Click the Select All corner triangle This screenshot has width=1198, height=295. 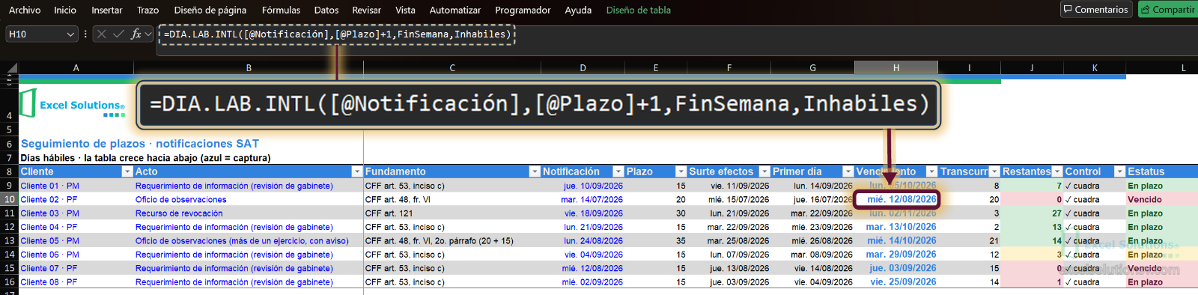coord(10,68)
